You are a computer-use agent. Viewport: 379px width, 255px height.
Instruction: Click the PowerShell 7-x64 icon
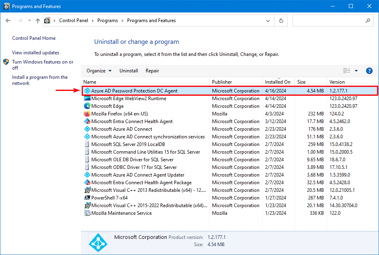pos(87,198)
